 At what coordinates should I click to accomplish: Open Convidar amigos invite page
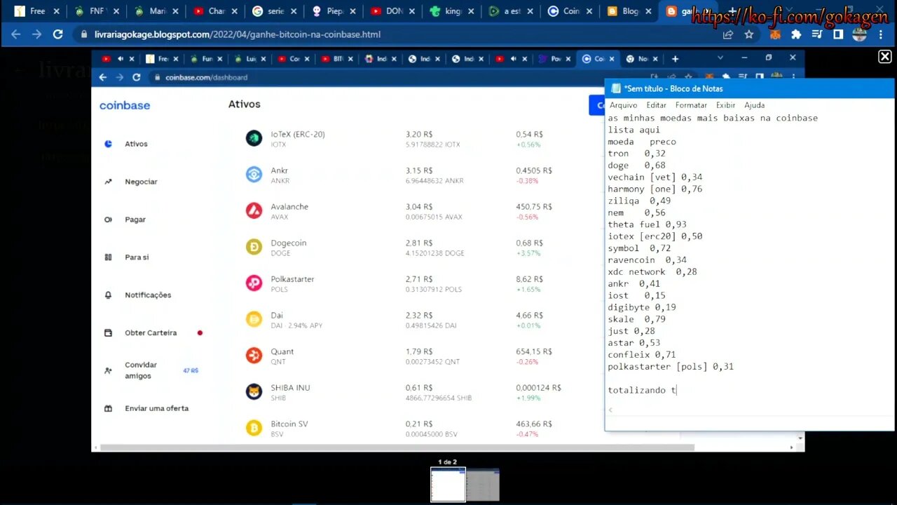(141, 370)
